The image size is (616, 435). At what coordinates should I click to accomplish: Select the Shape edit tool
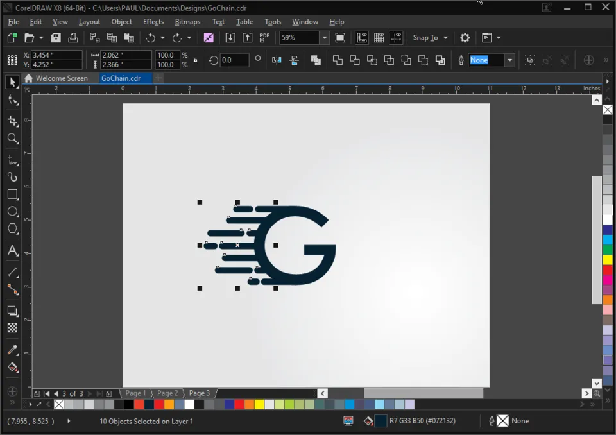13,100
